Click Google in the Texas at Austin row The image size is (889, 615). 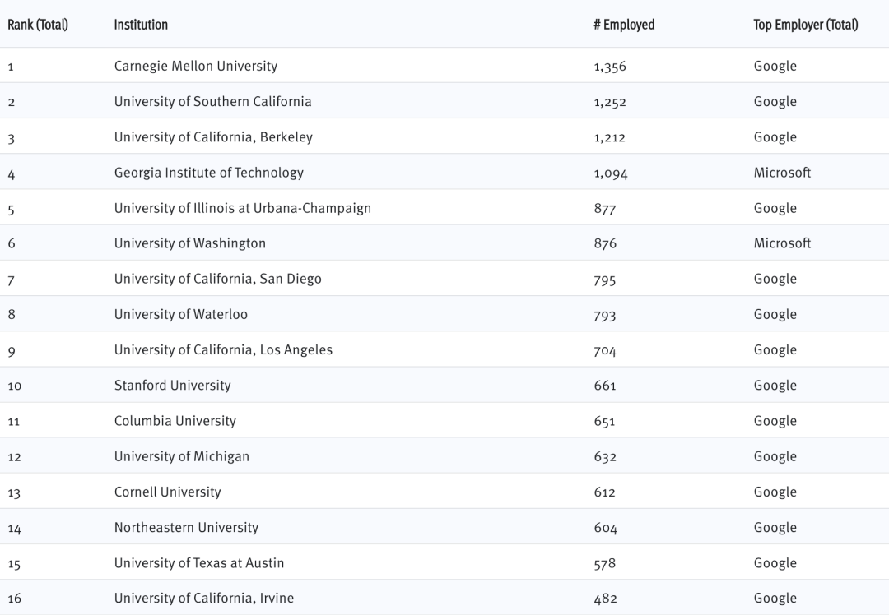coord(775,563)
